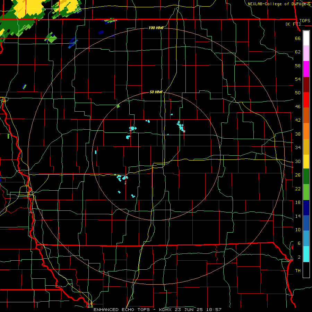
Task: Select the yellow legend swatch
Action: pyautogui.click(x=306, y=162)
